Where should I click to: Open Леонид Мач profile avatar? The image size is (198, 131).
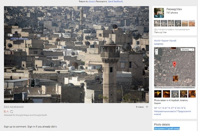pos(159,13)
